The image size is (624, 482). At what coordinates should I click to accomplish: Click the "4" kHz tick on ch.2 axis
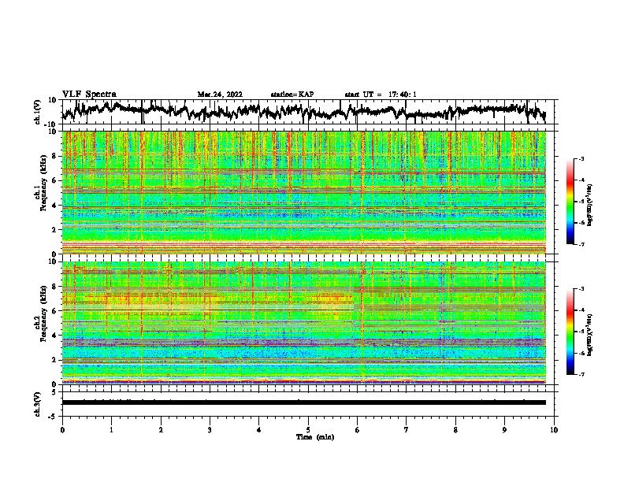[55, 336]
